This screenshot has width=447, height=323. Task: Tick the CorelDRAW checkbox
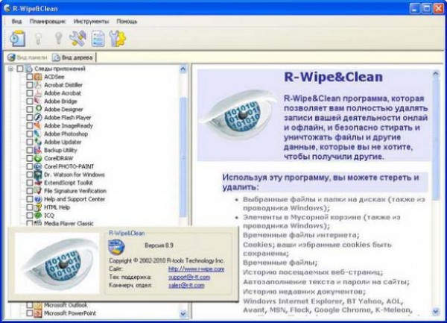30,158
